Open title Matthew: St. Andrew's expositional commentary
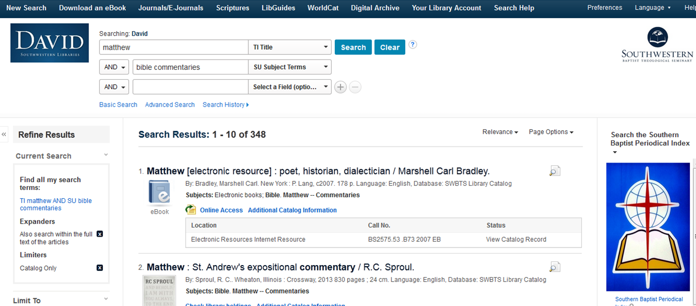Viewport: 696px width, 306px height. point(280,267)
